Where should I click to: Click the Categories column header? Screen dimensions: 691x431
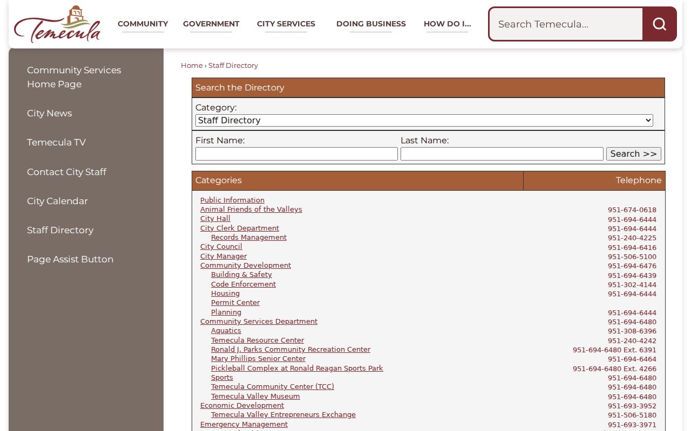tap(357, 180)
